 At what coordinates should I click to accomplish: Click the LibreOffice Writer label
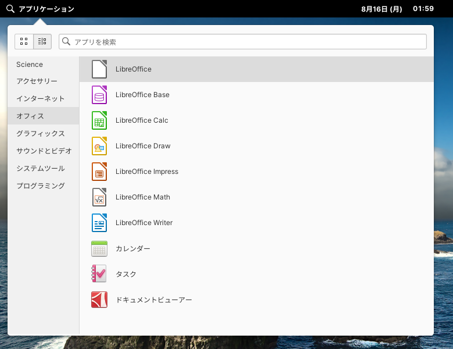coord(144,223)
